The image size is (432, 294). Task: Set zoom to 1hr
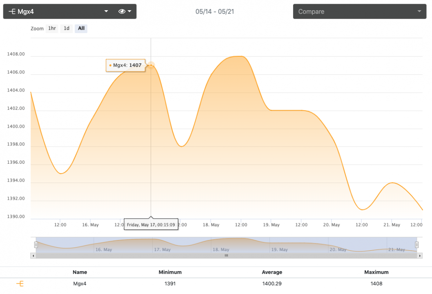pyautogui.click(x=52, y=29)
